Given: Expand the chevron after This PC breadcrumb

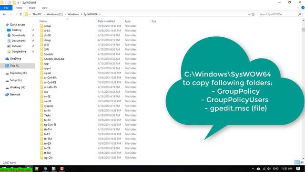Looking at the screenshot, I should pos(44,14).
